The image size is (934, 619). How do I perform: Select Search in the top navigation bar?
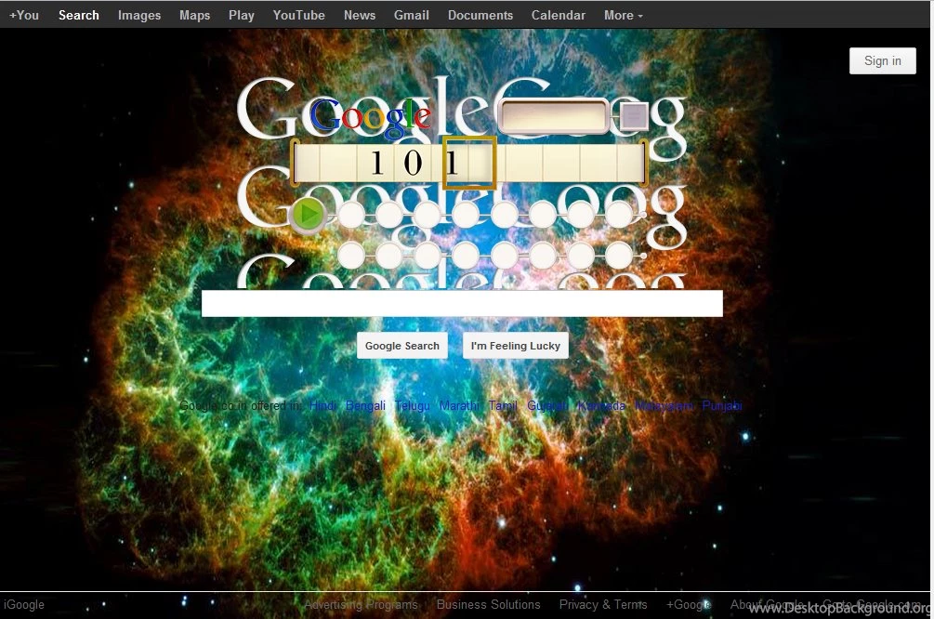79,15
